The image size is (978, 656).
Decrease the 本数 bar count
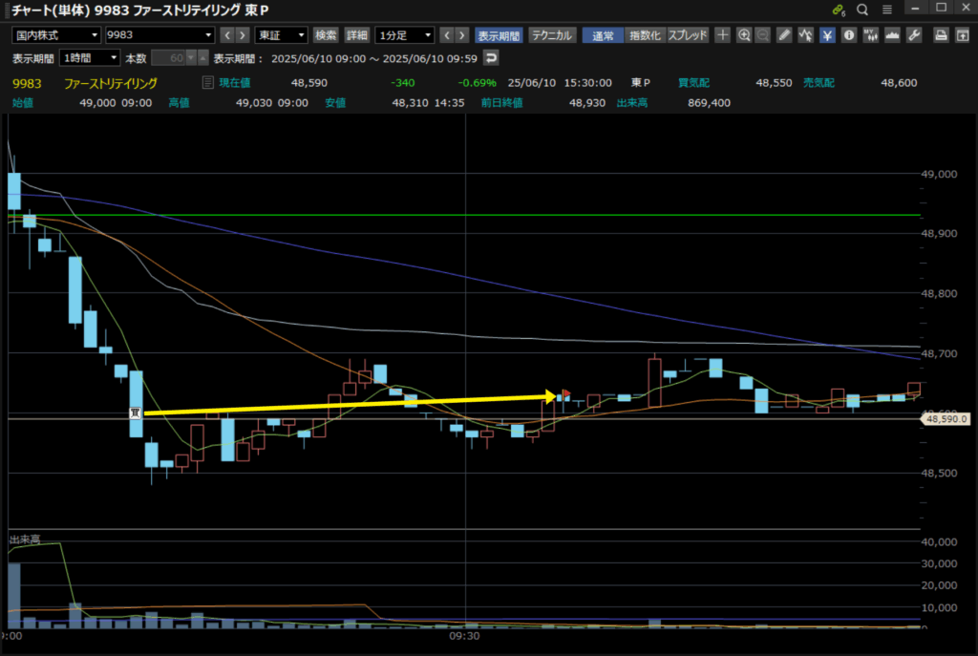pos(191,58)
